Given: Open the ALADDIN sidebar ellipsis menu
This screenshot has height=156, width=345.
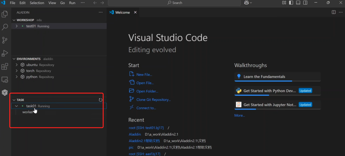Looking at the screenshot, I should pyautogui.click(x=101, y=12).
